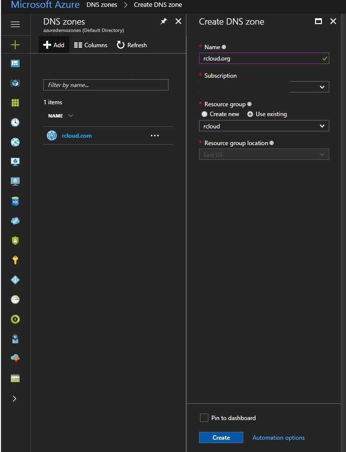Click the green plus New resource icon
The height and width of the screenshot is (452, 346).
pyautogui.click(x=15, y=45)
